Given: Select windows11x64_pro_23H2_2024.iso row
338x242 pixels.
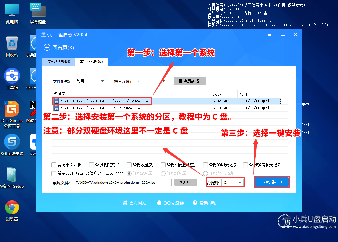Looking at the screenshot, I should [x=166, y=108].
